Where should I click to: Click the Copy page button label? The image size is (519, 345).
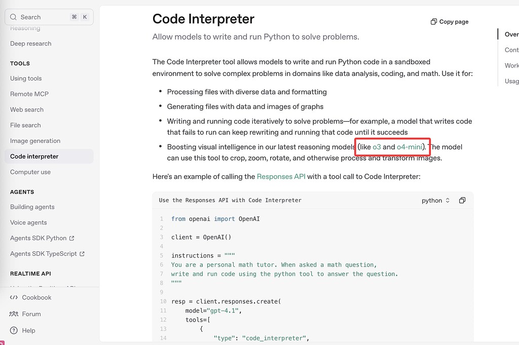coord(454,22)
